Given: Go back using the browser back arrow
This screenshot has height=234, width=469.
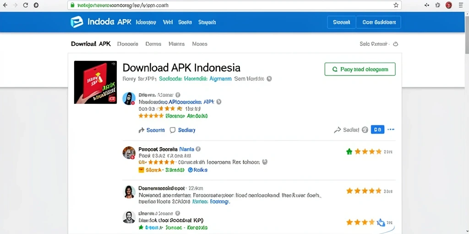Looking at the screenshot, I should (5, 5).
